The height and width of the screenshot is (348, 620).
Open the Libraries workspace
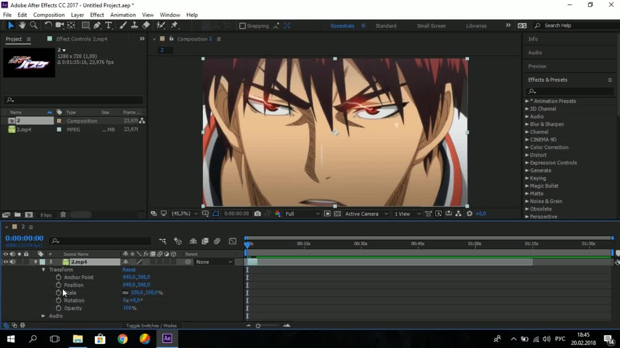click(476, 26)
